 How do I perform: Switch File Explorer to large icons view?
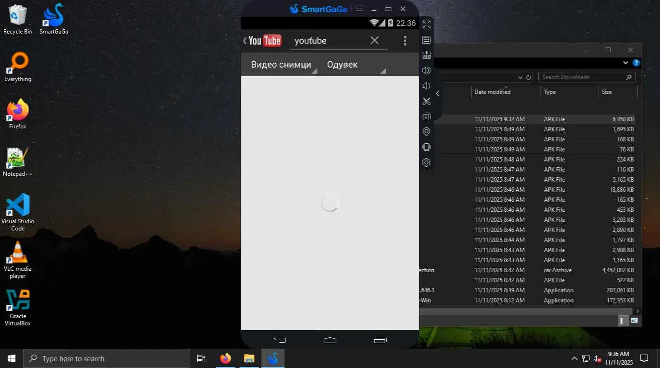tap(634, 321)
